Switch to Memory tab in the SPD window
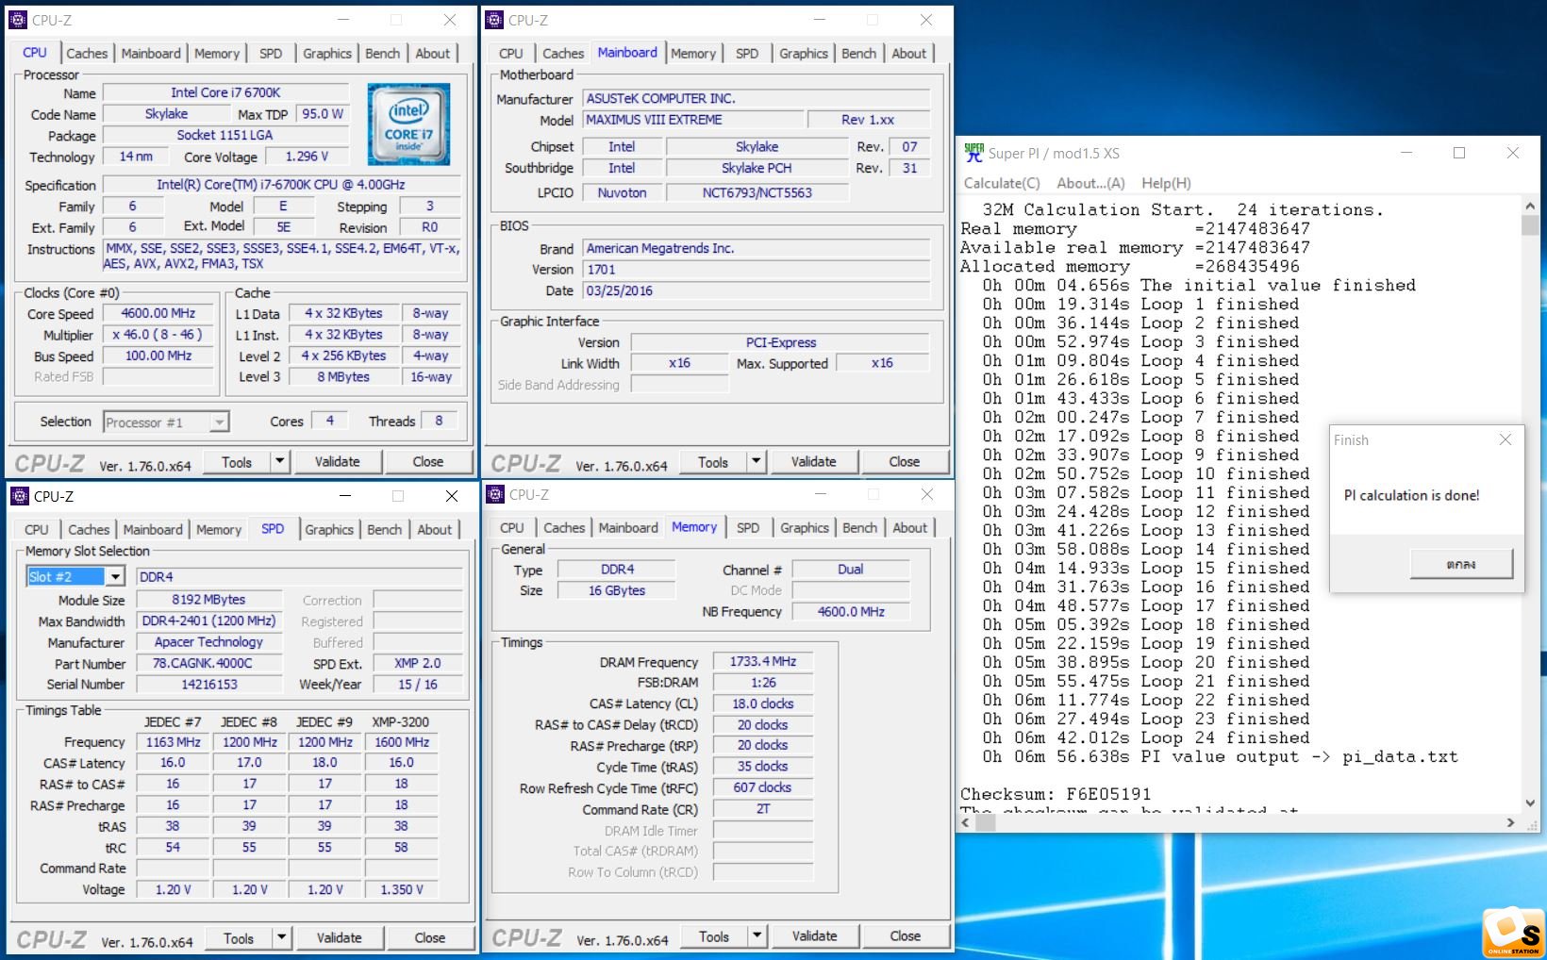The width and height of the screenshot is (1547, 960). pos(219,530)
